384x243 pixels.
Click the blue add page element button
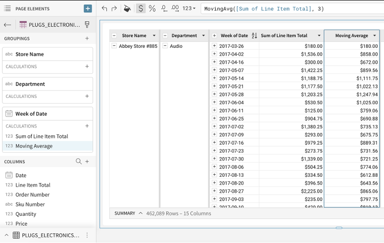click(88, 8)
